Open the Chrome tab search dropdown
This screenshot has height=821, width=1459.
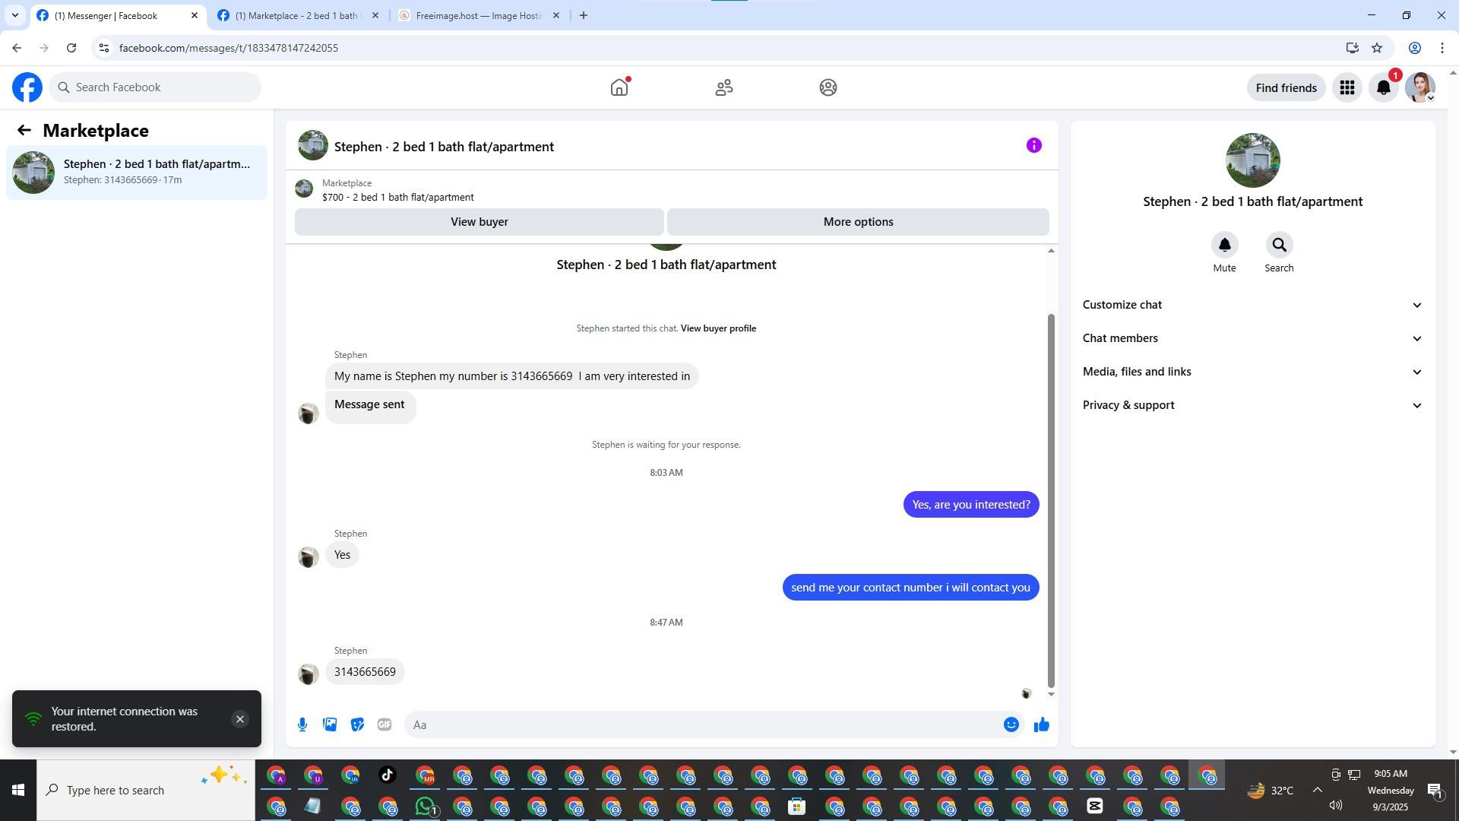tap(15, 15)
